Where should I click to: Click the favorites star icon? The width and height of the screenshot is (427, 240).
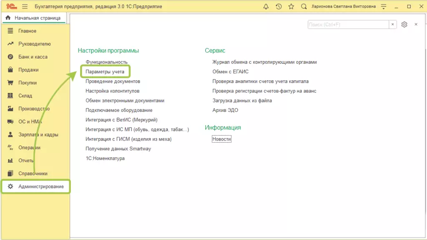[291, 7]
